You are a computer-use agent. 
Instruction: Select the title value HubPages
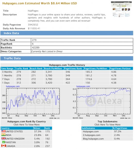33,11
